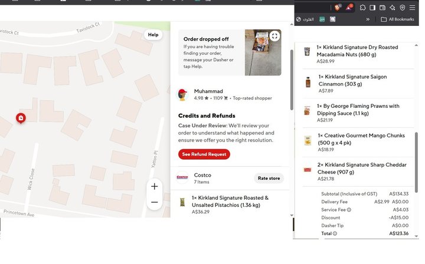
Task: Open the All Bookmarks folder
Action: 397,19
